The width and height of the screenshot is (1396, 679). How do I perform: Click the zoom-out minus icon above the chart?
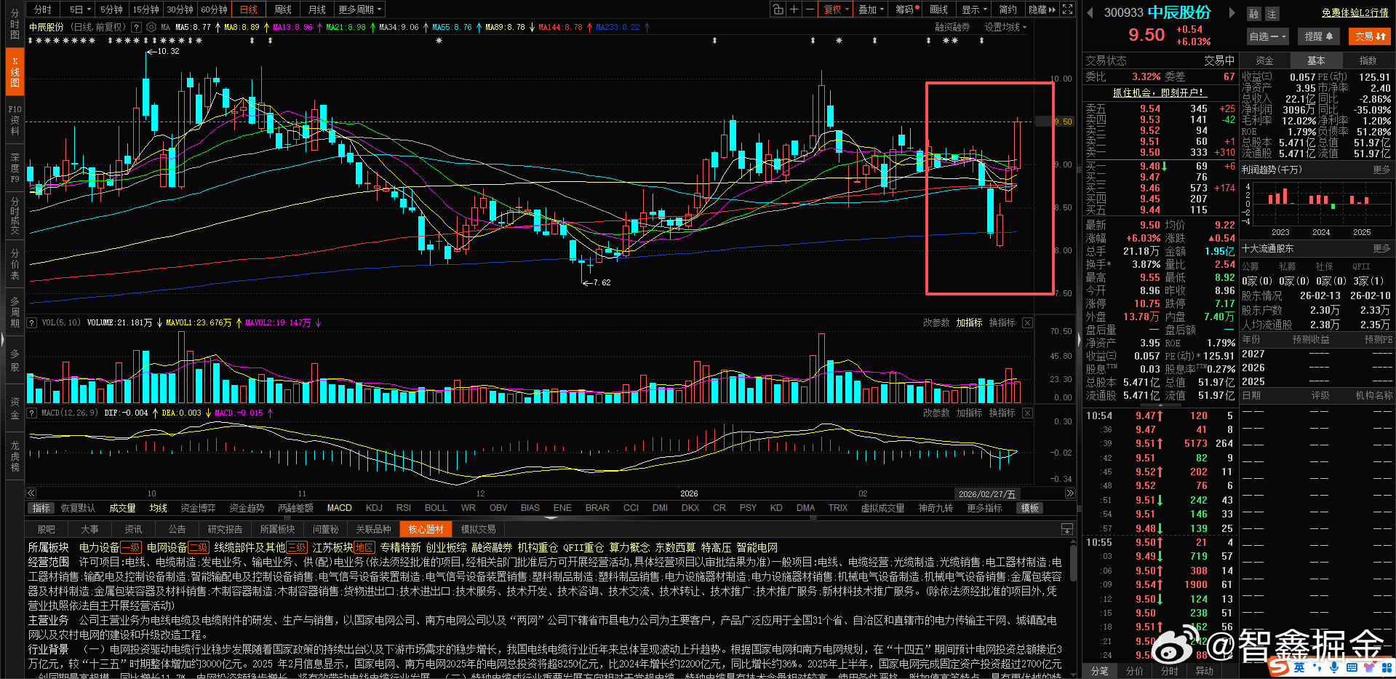(x=811, y=9)
